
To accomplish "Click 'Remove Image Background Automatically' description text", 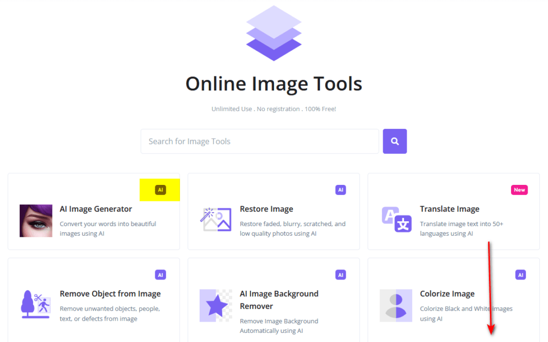I will click(279, 326).
